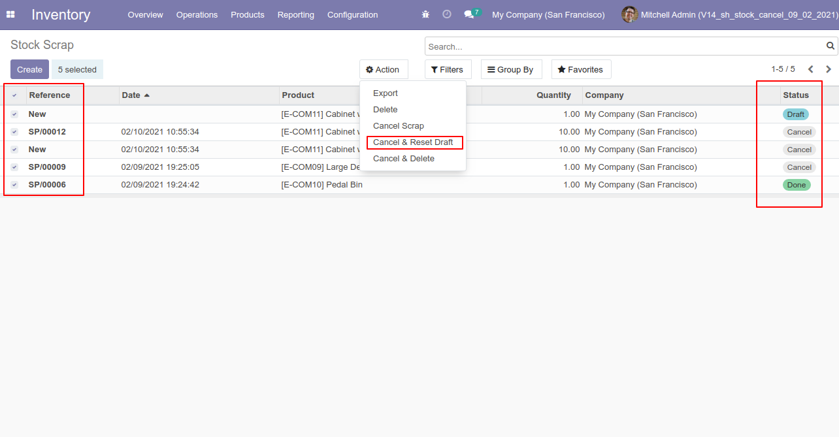Image resolution: width=839 pixels, height=437 pixels.
Task: Uncheck the SP/00012 row checkbox
Action: [14, 132]
